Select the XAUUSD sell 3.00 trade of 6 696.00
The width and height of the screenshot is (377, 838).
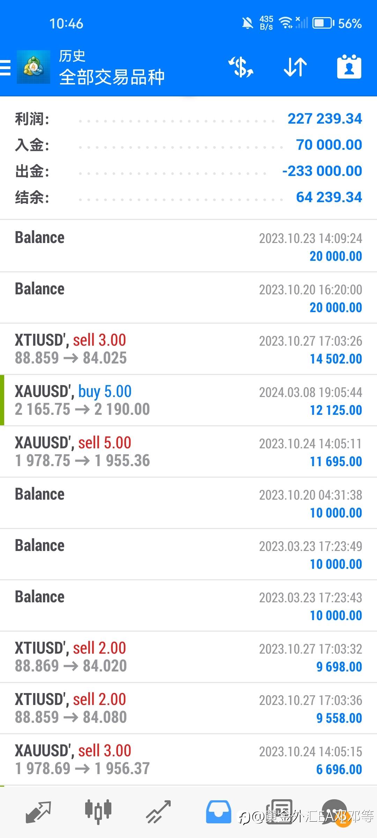tap(188, 760)
